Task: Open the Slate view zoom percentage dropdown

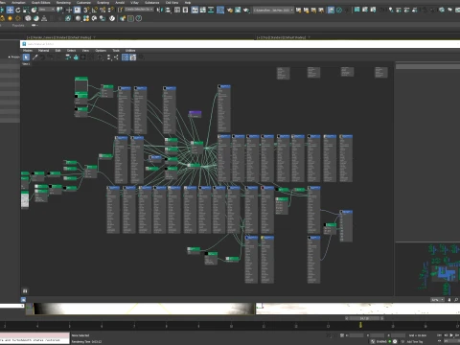Action: click(x=437, y=300)
